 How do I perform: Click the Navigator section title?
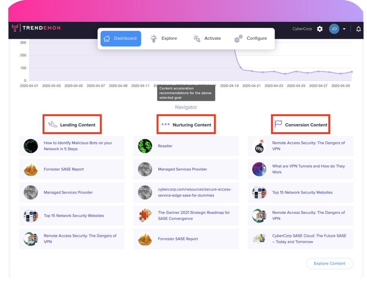[186, 107]
